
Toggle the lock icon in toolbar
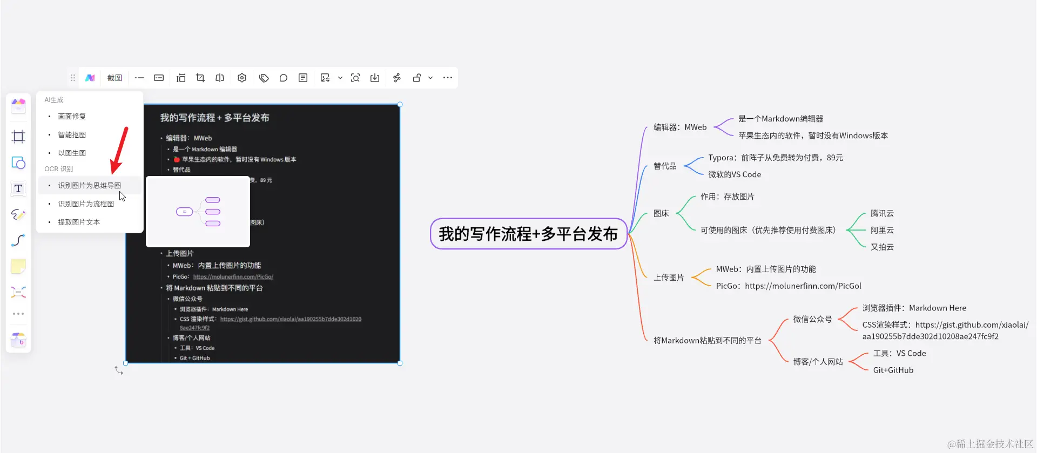[417, 78]
